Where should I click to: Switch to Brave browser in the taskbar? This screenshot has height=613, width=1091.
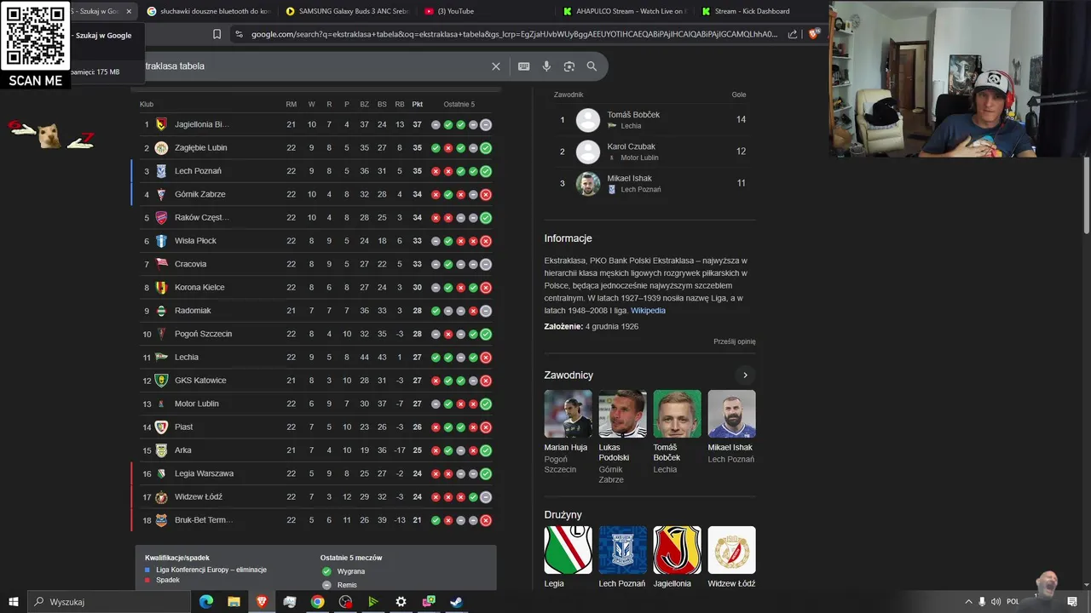(x=262, y=602)
